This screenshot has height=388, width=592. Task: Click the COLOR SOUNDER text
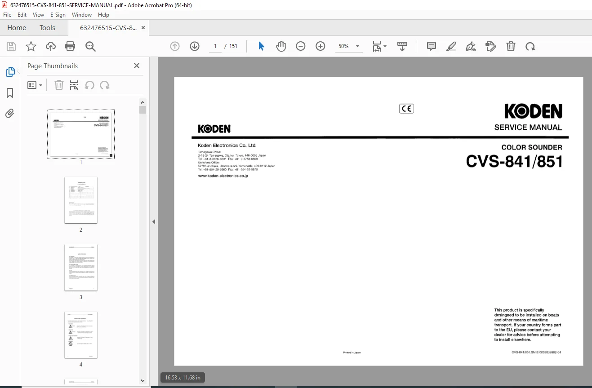(x=532, y=147)
